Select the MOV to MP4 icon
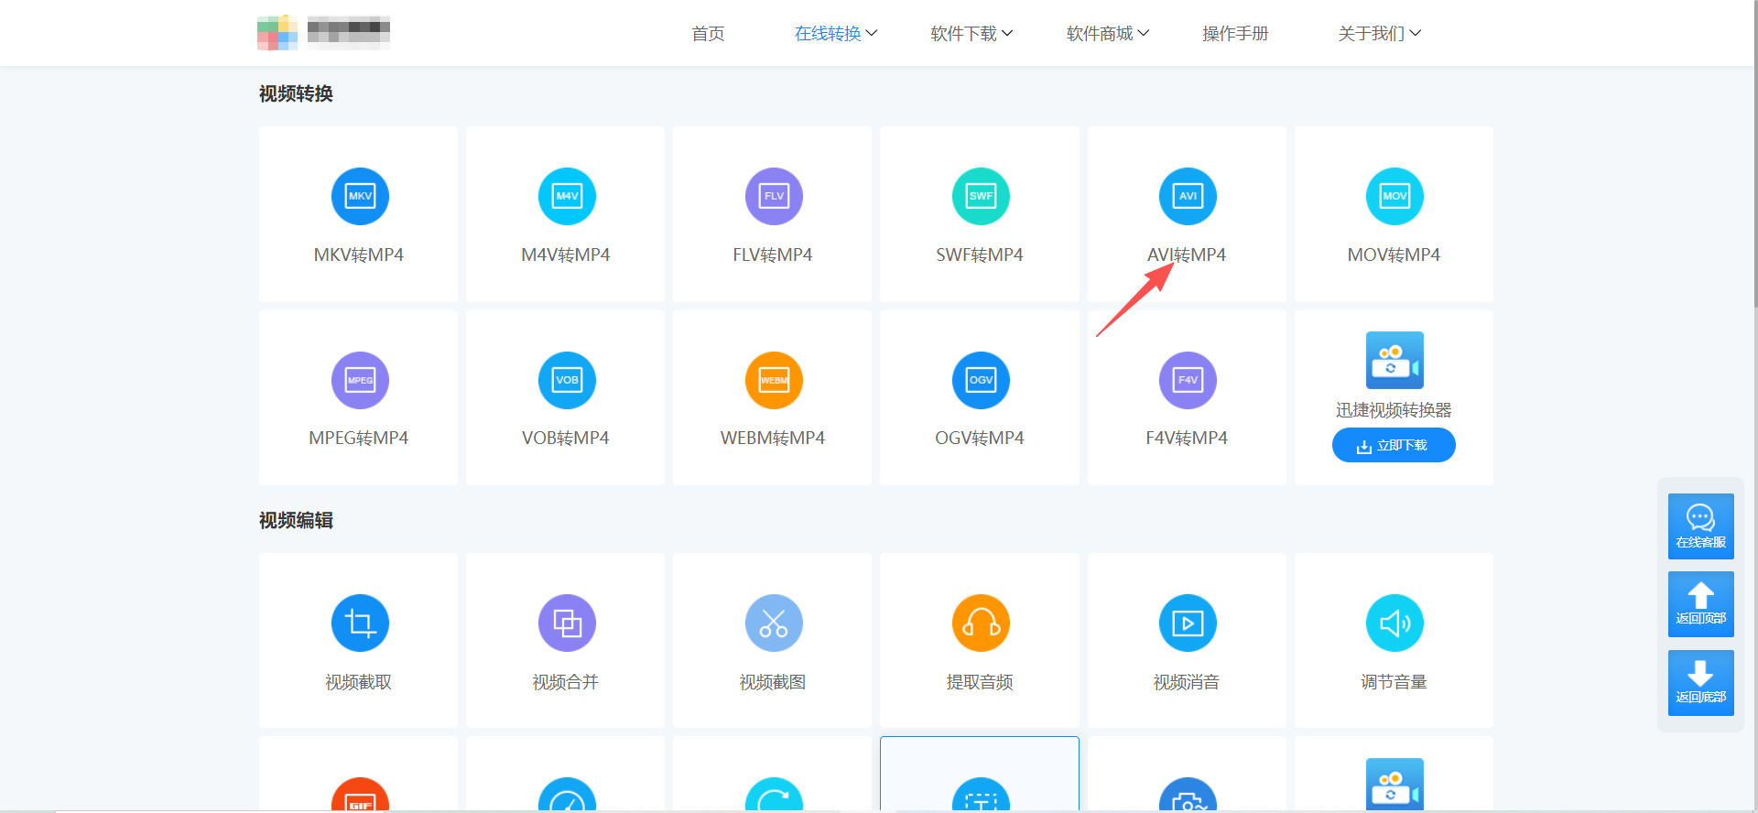 click(1394, 196)
